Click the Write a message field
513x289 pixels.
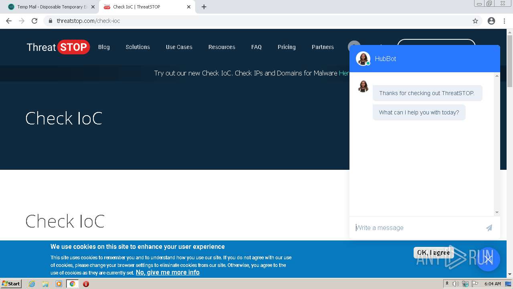(x=417, y=228)
